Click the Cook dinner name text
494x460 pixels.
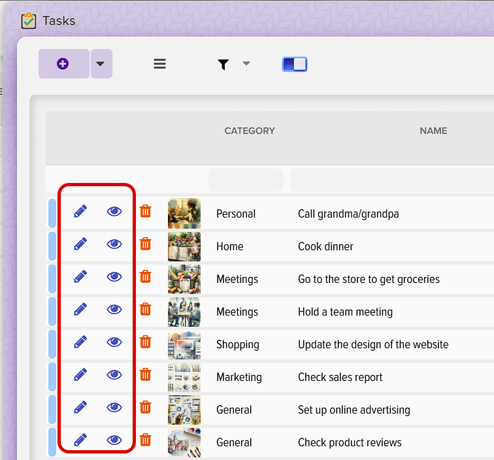point(325,246)
